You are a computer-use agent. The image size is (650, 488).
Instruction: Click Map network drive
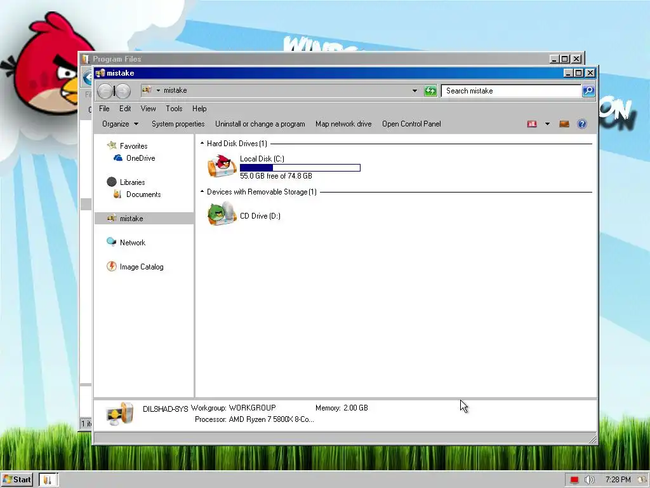pyautogui.click(x=343, y=124)
